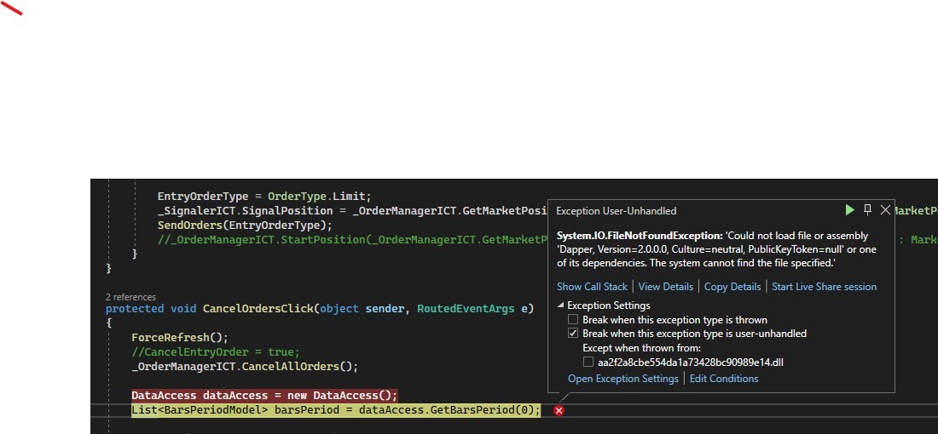The height and width of the screenshot is (434, 938).
Task: Click the //_OrderManagerICT.StartPosition comment line
Action: pos(352,239)
